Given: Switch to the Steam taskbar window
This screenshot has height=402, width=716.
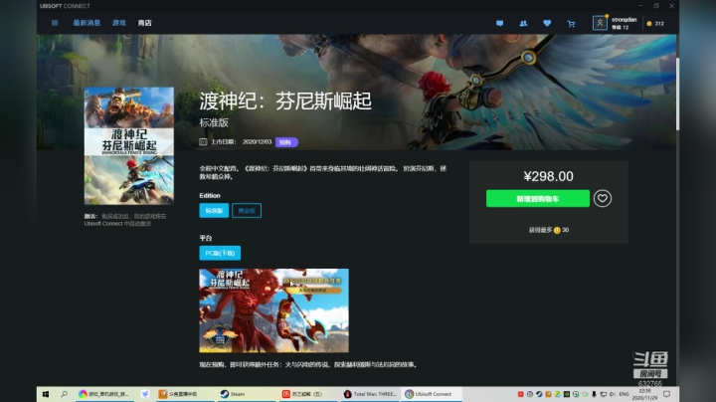Looking at the screenshot, I should tap(246, 394).
